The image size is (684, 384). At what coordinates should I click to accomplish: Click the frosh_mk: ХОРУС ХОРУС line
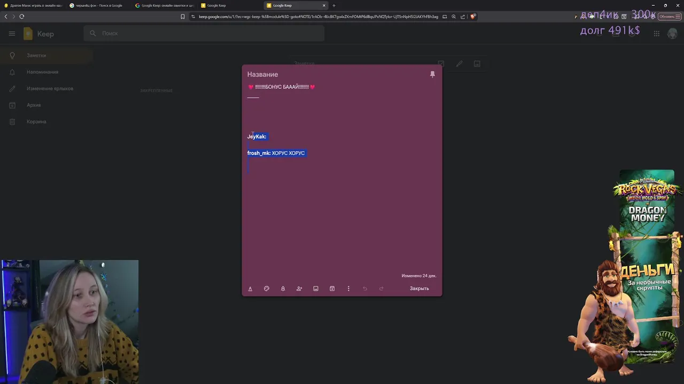(x=276, y=153)
